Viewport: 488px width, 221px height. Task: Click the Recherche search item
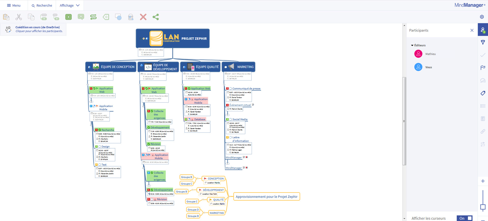(42, 5)
